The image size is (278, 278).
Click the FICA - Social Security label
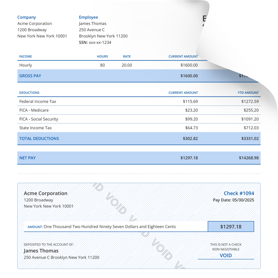point(39,119)
